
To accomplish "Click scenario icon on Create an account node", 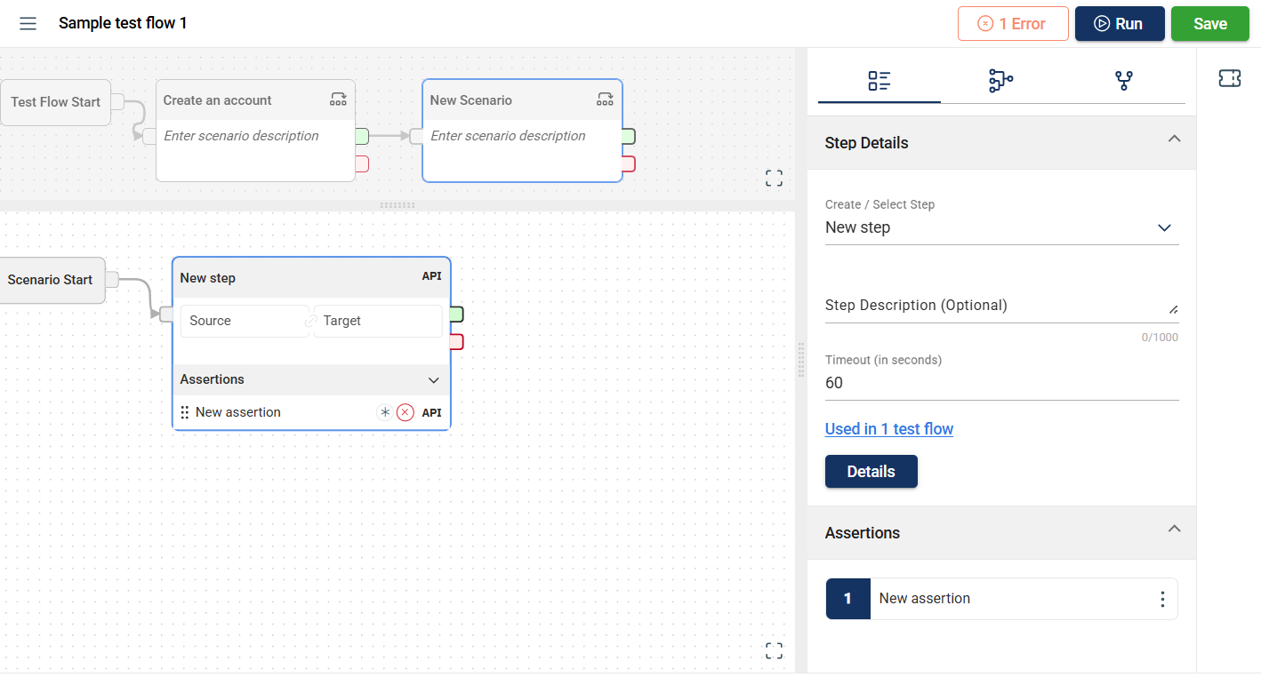I will (338, 100).
